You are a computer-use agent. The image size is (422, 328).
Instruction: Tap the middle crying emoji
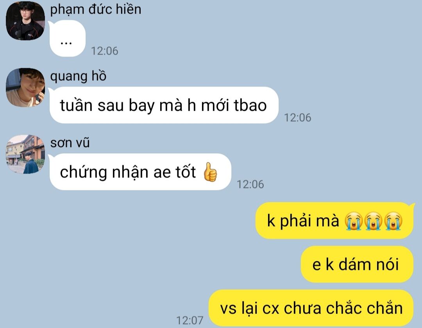tap(373, 221)
